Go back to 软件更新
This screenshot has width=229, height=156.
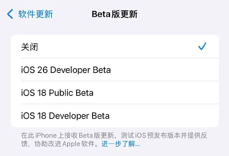click(35, 14)
